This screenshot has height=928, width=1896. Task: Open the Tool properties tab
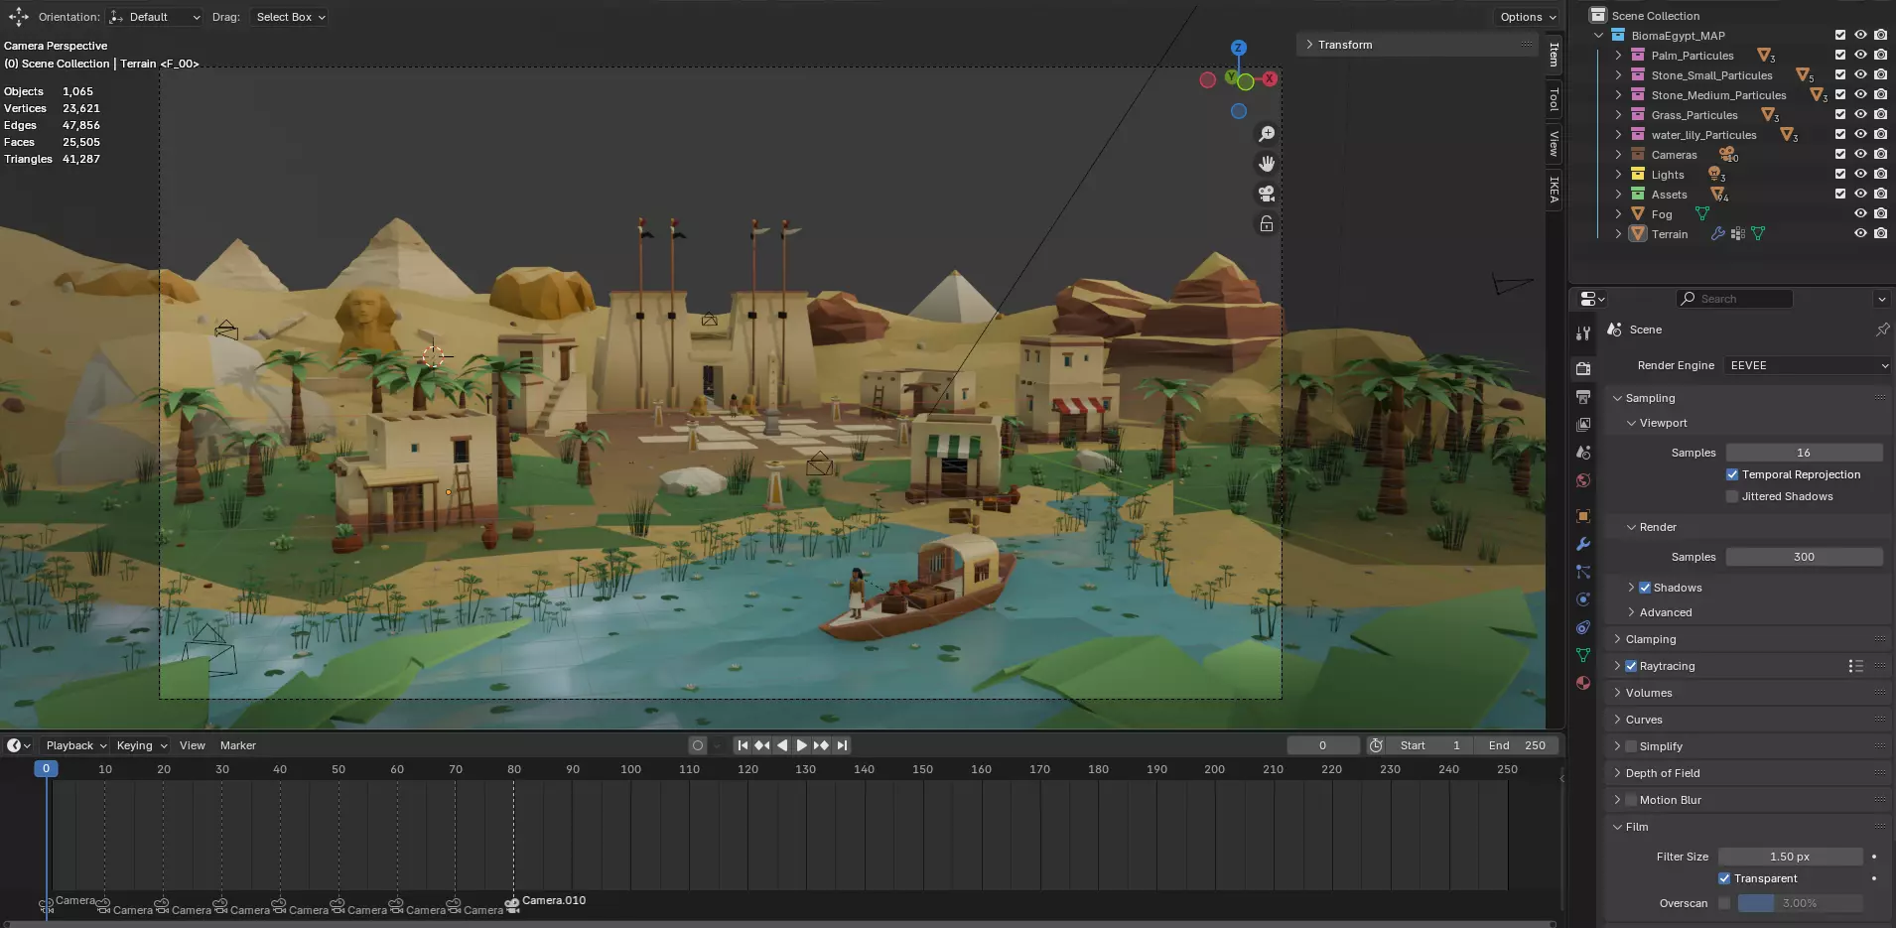tap(1583, 333)
